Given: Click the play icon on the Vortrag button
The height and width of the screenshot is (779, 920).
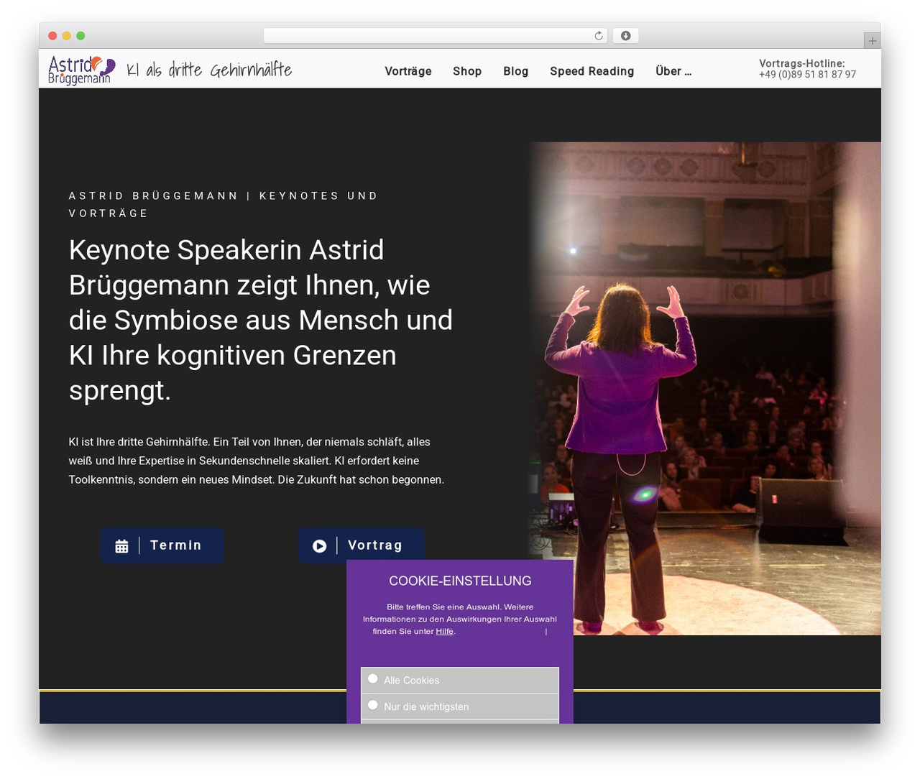Looking at the screenshot, I should 320,546.
